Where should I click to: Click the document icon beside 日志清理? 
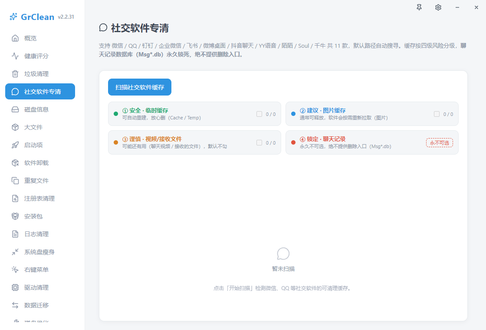coord(15,234)
